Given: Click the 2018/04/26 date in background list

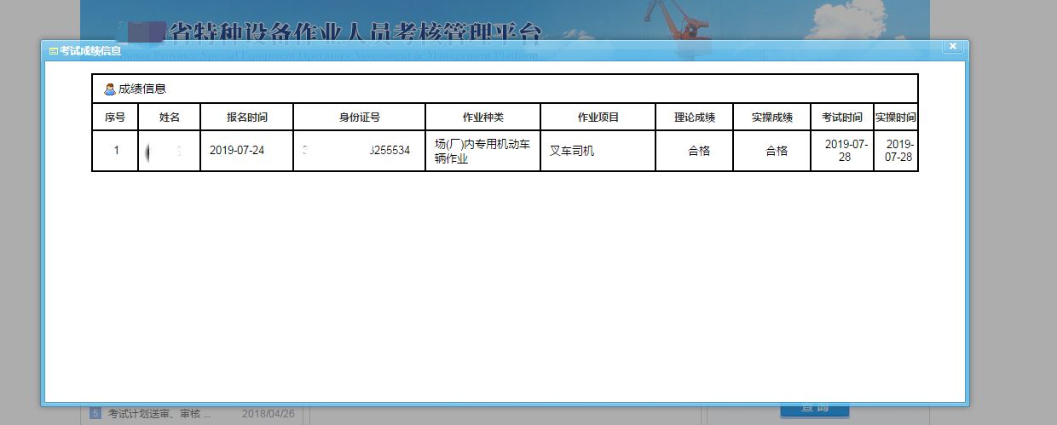Looking at the screenshot, I should coord(268,414).
